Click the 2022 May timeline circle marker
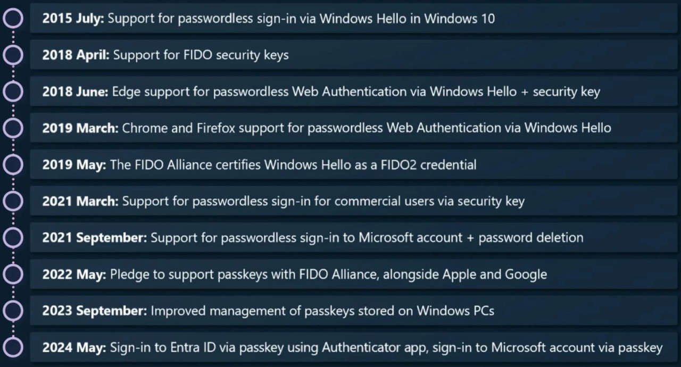Viewport: 681px width, 367px height. tap(13, 274)
